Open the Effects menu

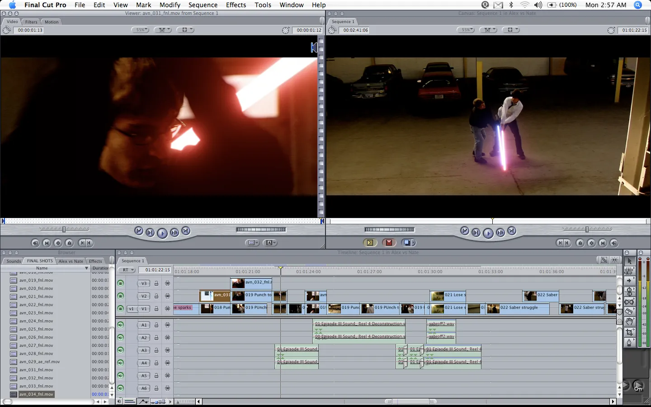click(x=236, y=5)
